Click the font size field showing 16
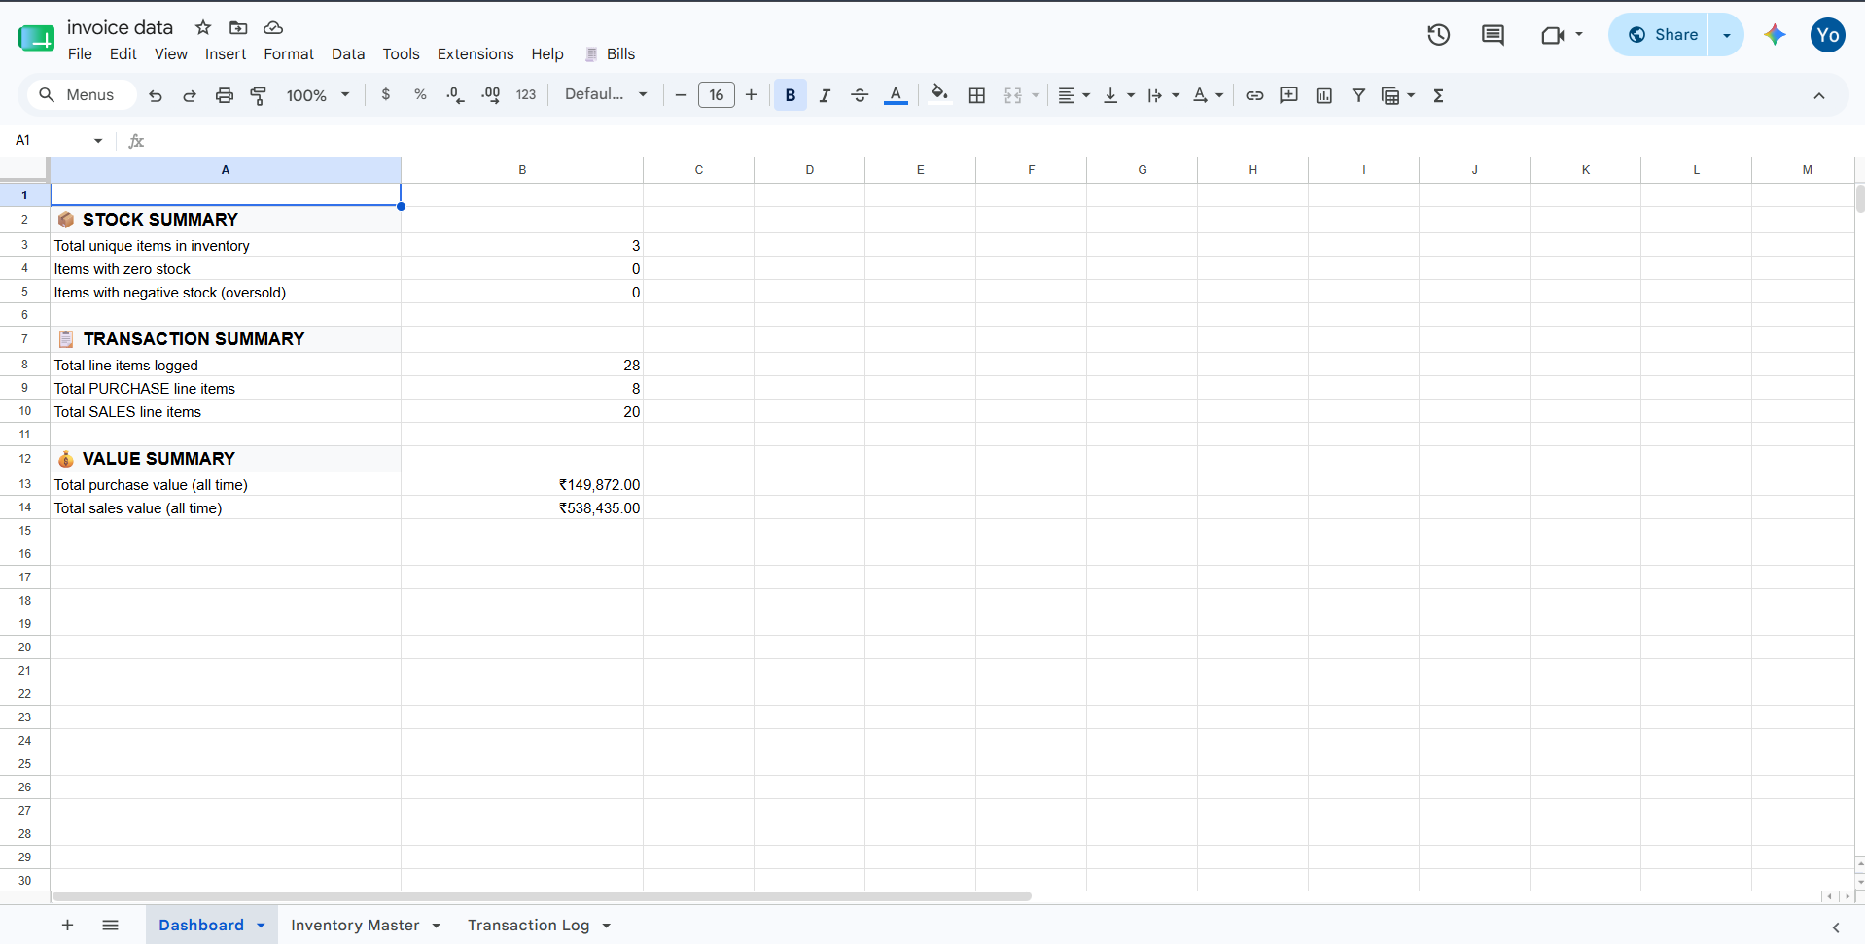Viewport: 1865px width, 944px height. (x=717, y=95)
